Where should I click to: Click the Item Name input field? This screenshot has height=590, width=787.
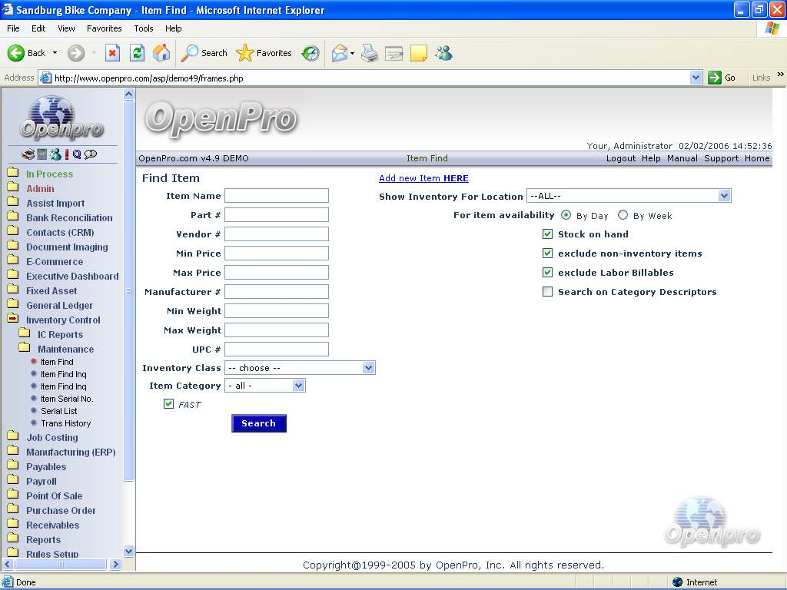pos(277,196)
